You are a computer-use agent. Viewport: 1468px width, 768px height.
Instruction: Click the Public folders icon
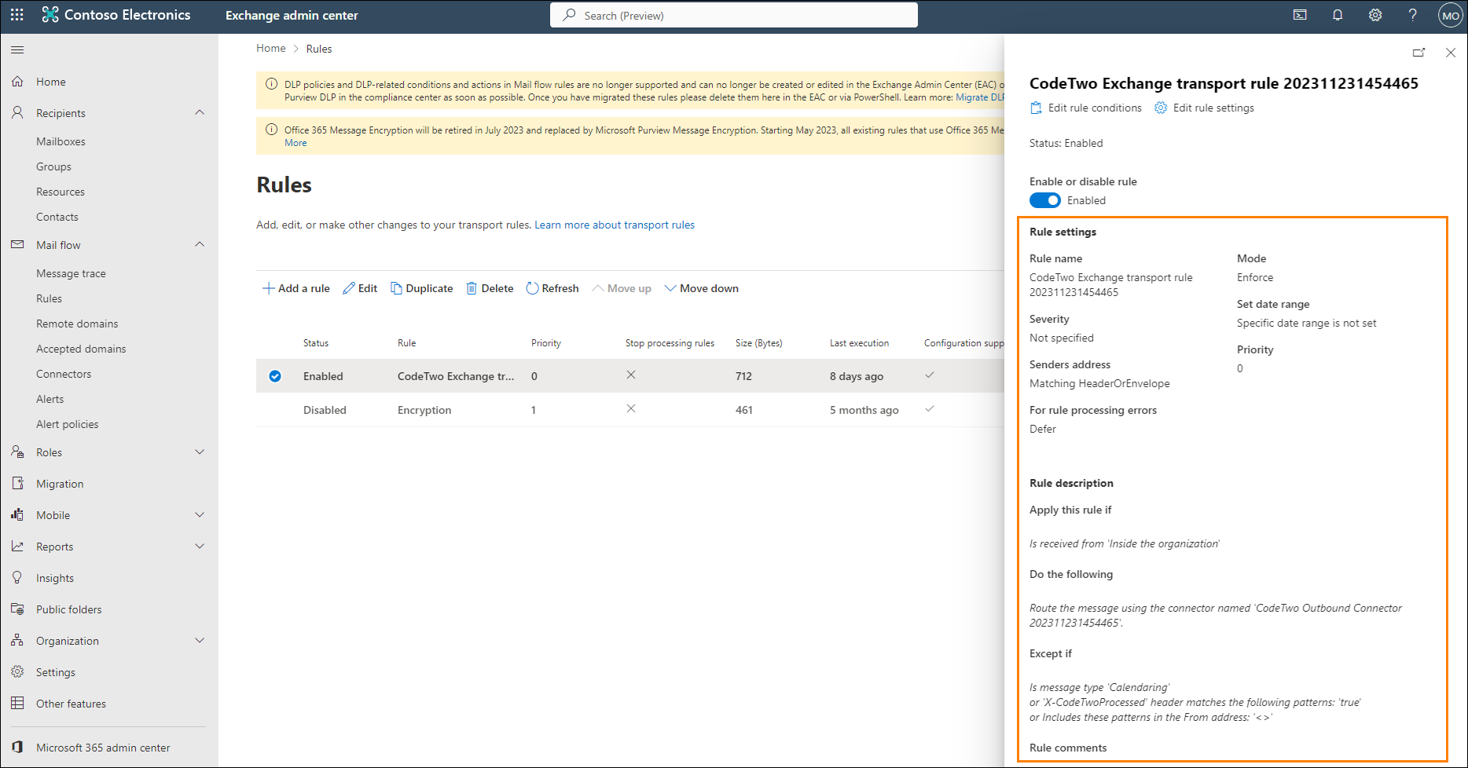coord(17,609)
